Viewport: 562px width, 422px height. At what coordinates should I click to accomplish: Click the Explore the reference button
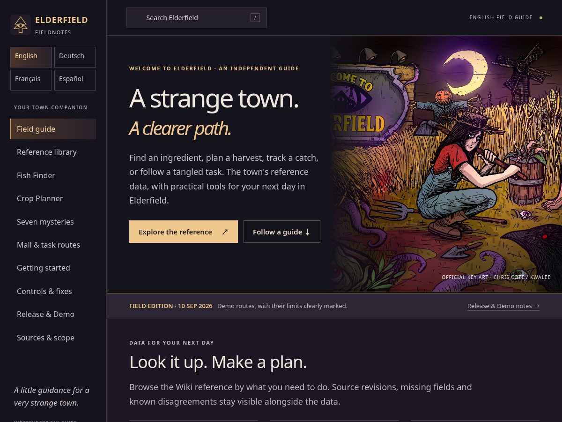pos(184,232)
